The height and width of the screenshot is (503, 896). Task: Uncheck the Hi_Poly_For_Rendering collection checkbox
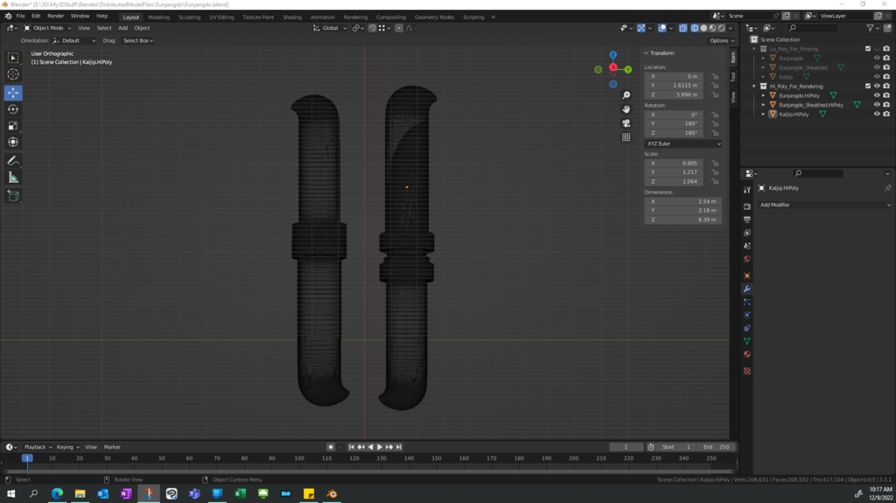[868, 86]
